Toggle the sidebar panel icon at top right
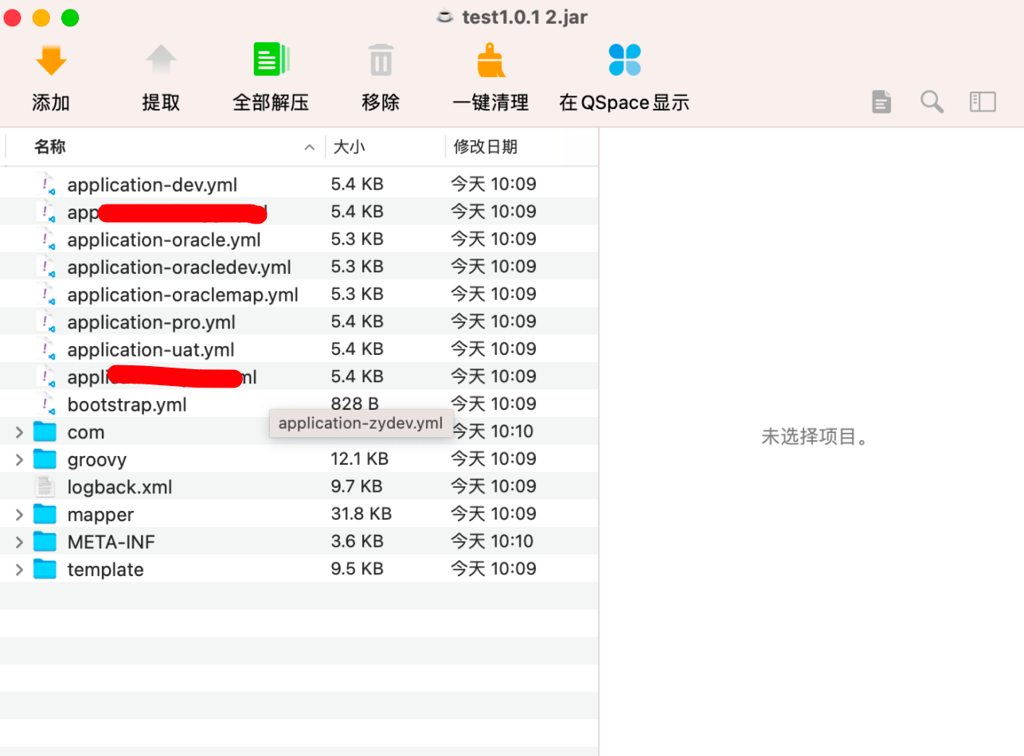 tap(983, 101)
